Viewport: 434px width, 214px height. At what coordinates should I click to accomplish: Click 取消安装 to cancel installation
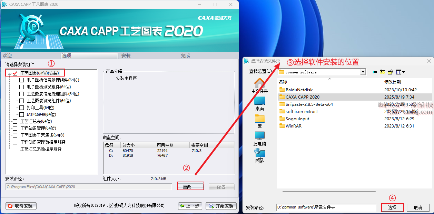point(21,206)
